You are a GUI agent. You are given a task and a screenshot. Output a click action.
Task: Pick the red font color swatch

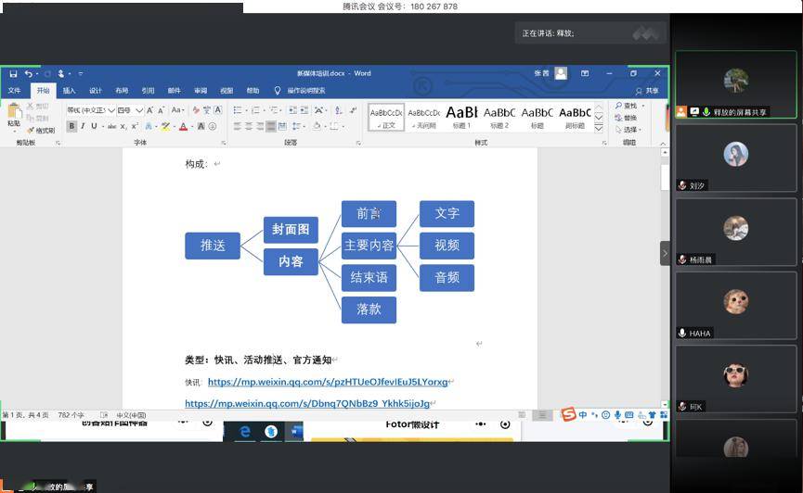(x=183, y=126)
